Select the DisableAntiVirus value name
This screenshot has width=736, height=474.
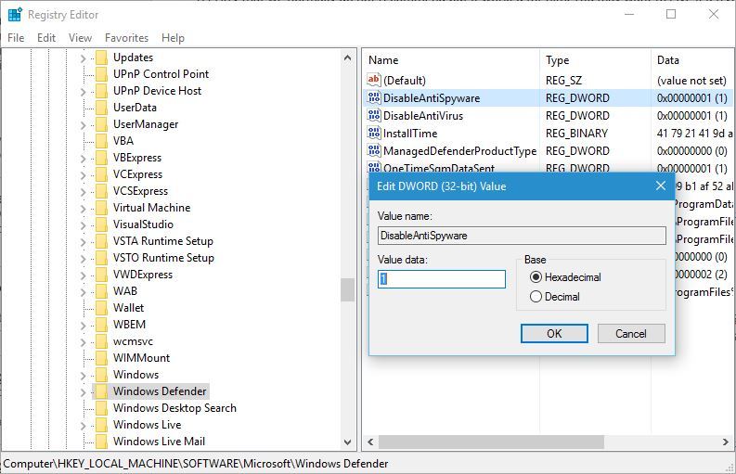coord(423,115)
